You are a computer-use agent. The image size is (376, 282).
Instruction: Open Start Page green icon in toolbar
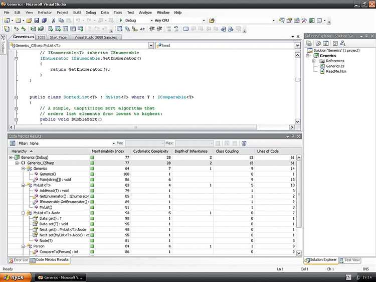[x=312, y=21]
